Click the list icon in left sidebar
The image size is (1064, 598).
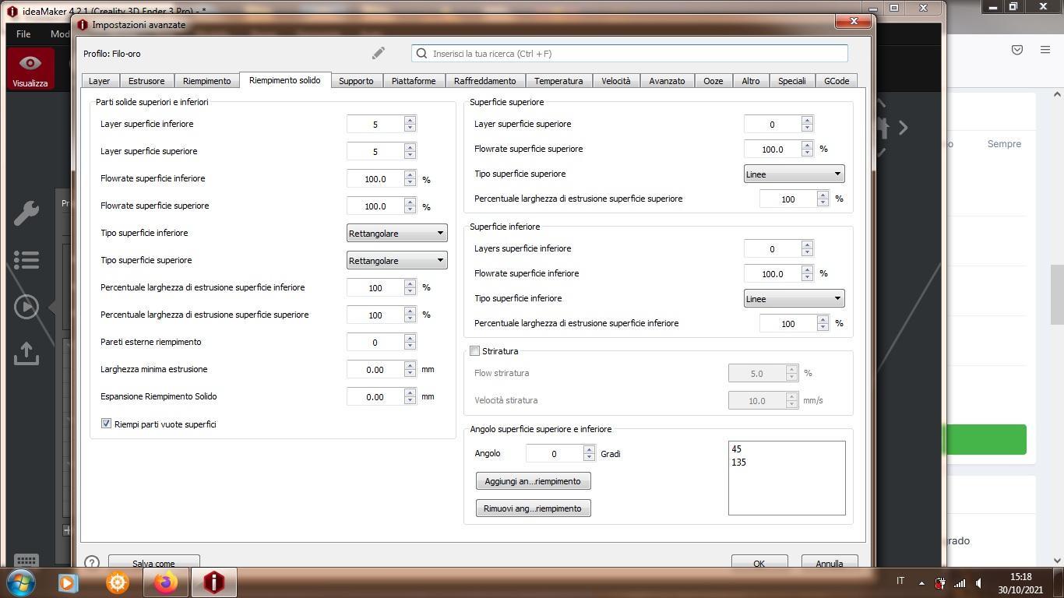[x=26, y=260]
